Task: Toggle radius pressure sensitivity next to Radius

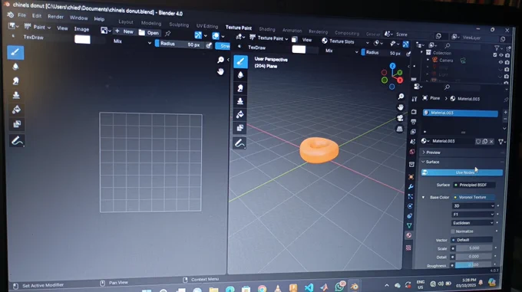Action: (x=209, y=45)
